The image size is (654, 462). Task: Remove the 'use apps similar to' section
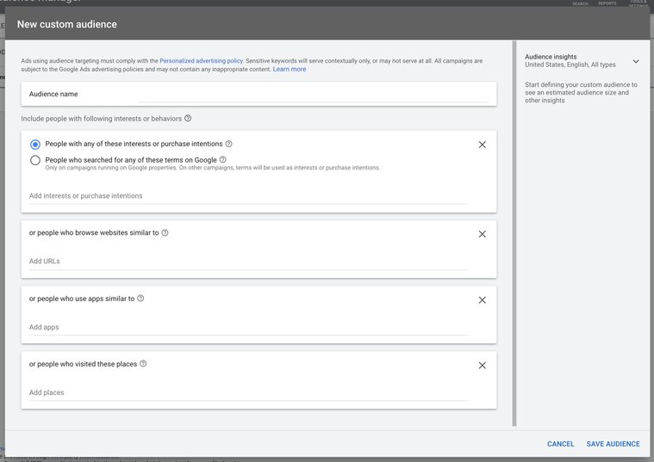point(483,300)
